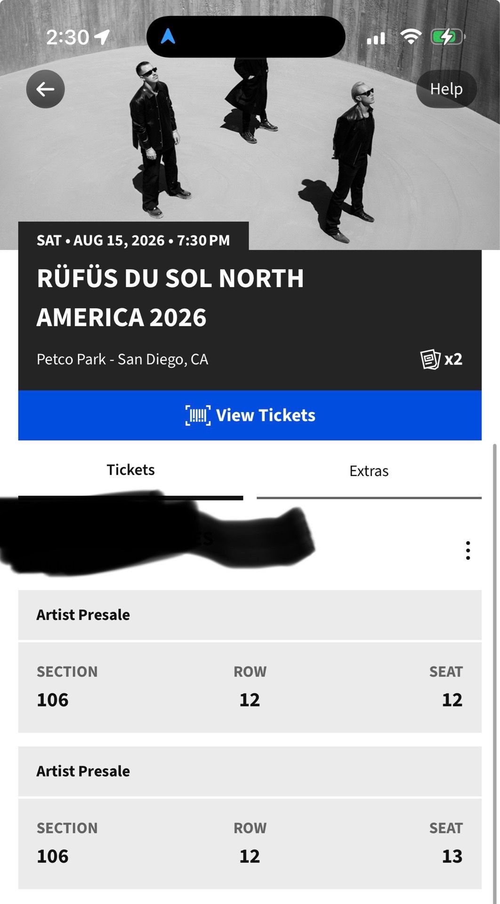
Task: Tap Petco Park - San Diego venue text
Action: [122, 359]
